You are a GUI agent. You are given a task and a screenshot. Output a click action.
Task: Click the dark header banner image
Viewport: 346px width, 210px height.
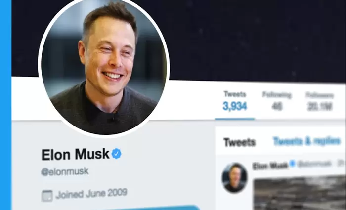click(x=243, y=40)
